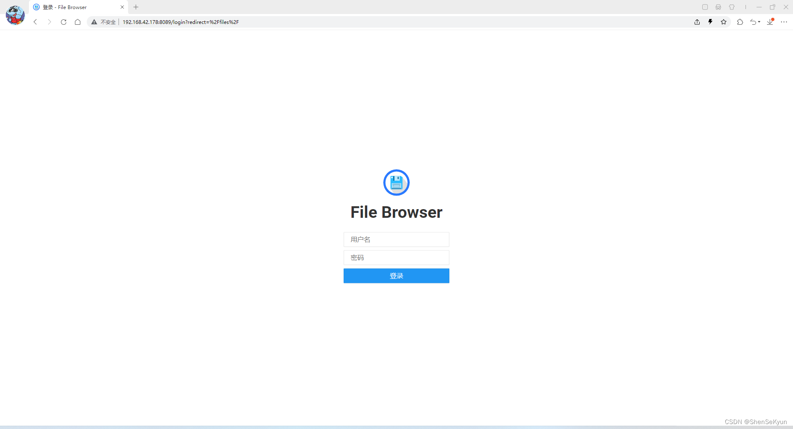Go back with the browser back arrow
The image size is (793, 429).
coord(36,22)
